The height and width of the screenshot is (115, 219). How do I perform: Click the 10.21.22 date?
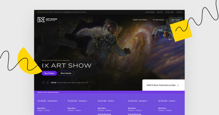click(x=102, y=101)
